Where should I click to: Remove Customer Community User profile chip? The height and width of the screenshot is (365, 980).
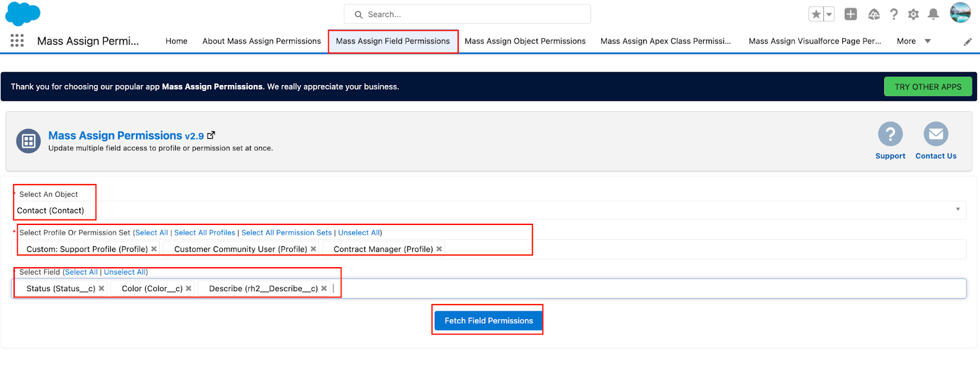(x=314, y=249)
